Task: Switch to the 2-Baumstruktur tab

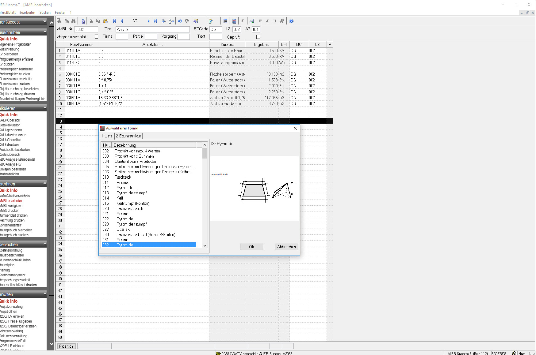Action: pos(128,136)
